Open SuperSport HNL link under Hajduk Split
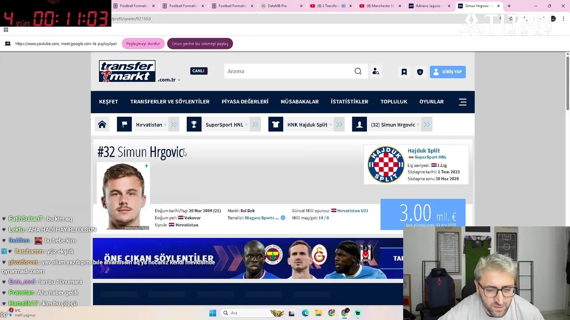This screenshot has width=570, height=320. click(430, 157)
